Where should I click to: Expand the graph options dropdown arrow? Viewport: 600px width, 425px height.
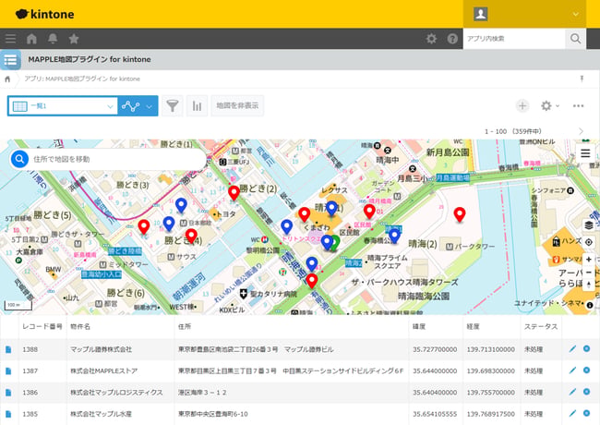[x=150, y=106]
